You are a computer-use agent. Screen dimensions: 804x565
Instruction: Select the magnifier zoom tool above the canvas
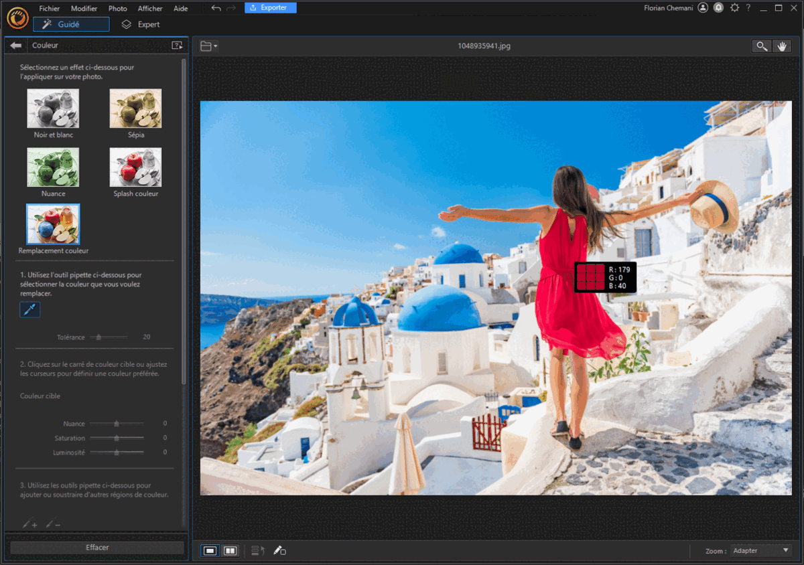point(762,46)
